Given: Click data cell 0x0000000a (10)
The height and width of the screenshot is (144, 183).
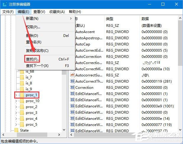Looking at the screenshot, I should coord(156,69).
